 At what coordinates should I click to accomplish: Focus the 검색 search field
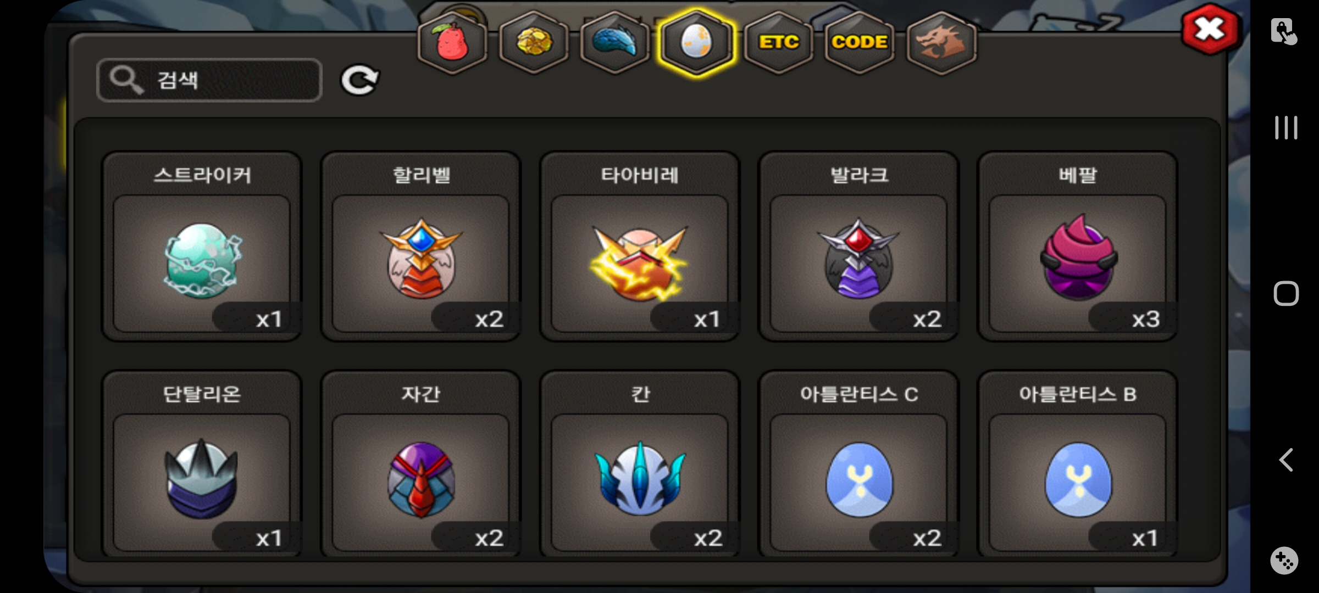click(x=209, y=80)
